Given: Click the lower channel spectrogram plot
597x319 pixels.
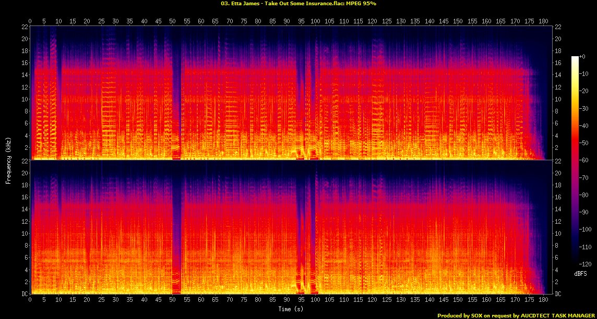Looking at the screenshot, I should 291,227.
